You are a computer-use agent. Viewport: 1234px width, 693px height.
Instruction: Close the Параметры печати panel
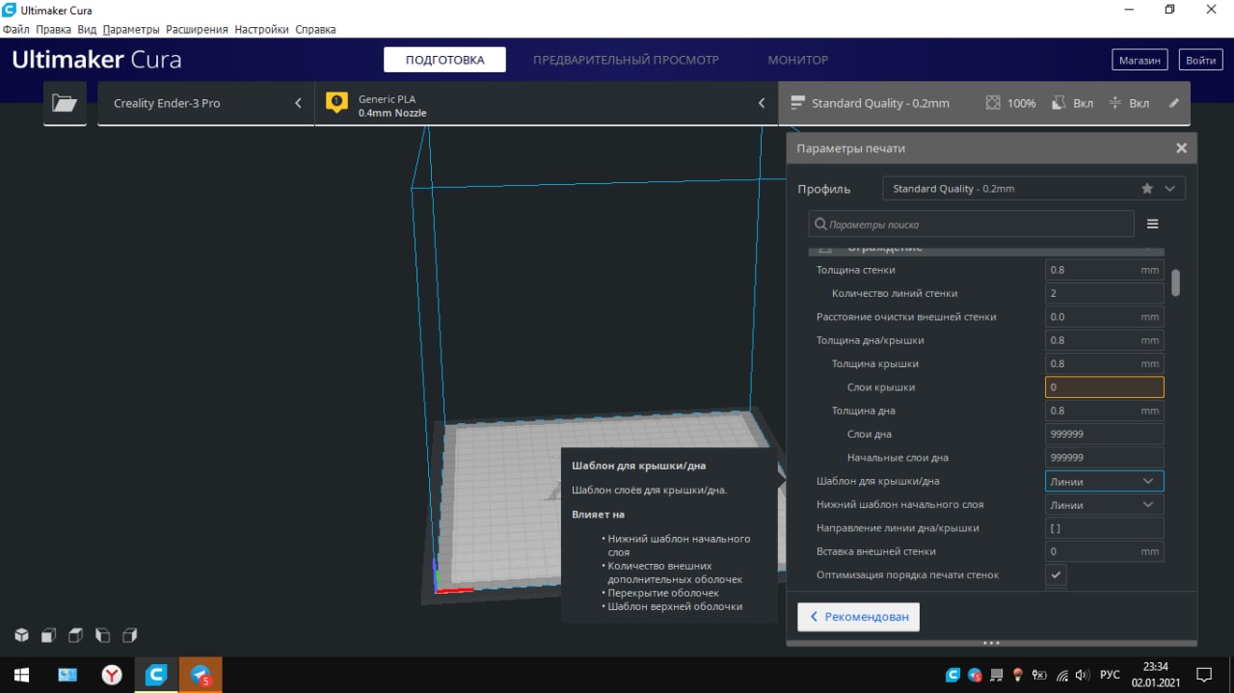pos(1181,148)
